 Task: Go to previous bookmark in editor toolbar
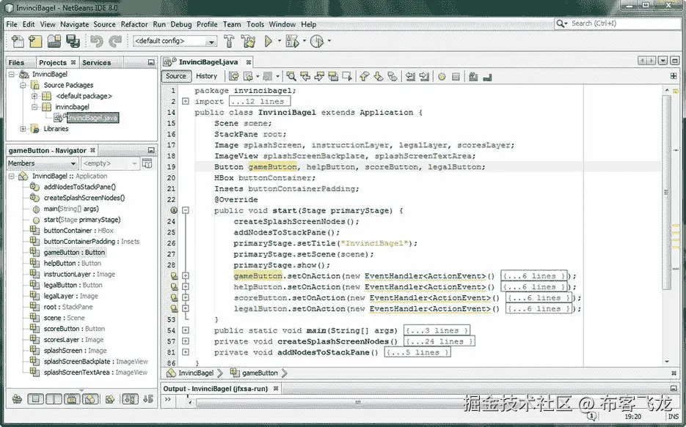tap(364, 77)
